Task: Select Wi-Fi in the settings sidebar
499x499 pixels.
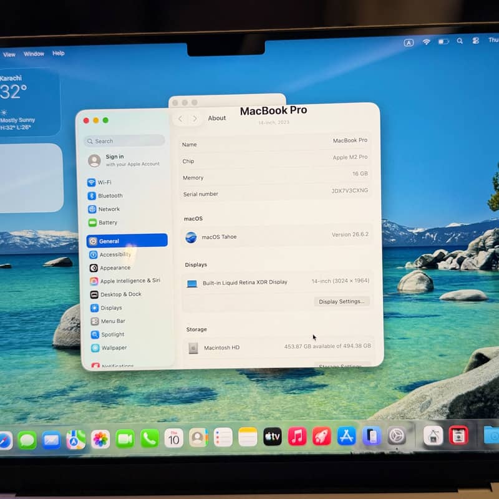Action: pos(99,182)
